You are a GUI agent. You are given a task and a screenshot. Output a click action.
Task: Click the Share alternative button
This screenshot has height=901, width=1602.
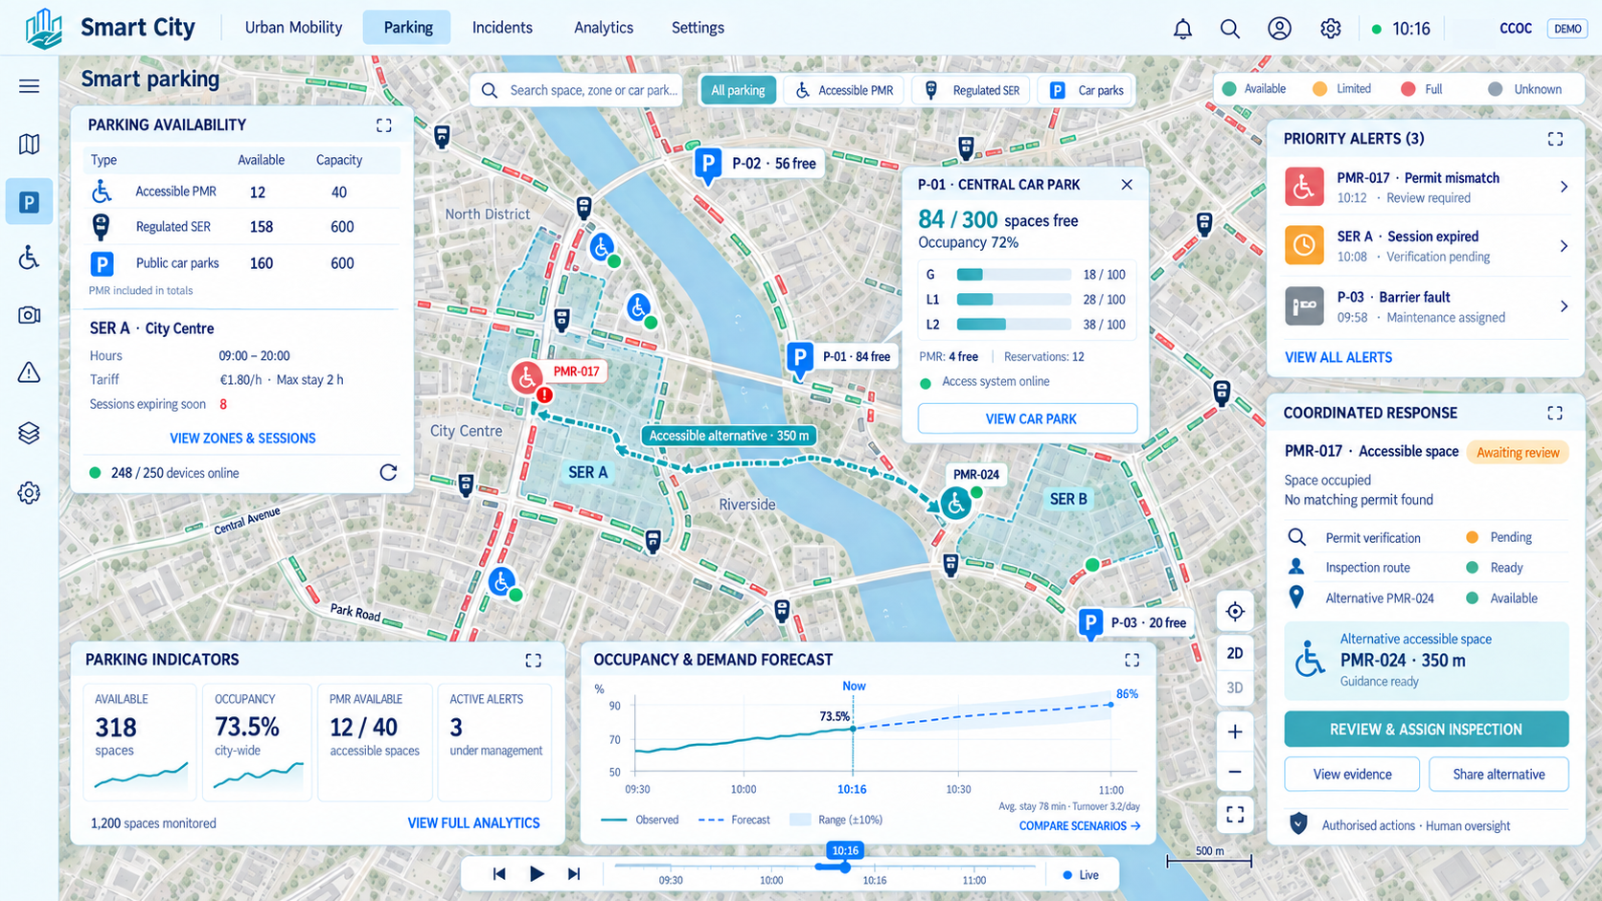[1499, 774]
